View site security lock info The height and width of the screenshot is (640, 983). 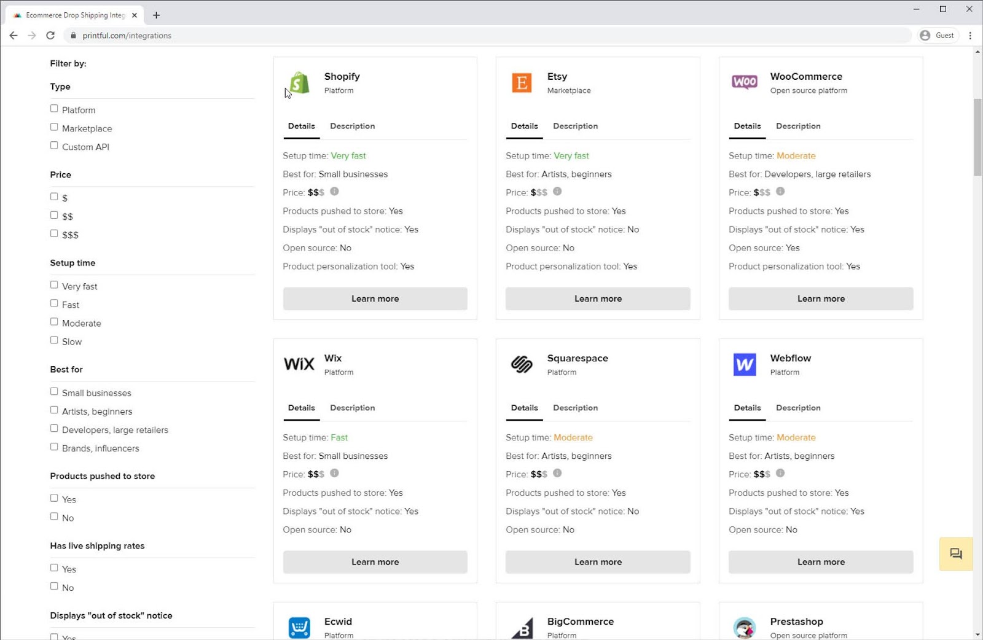(73, 36)
